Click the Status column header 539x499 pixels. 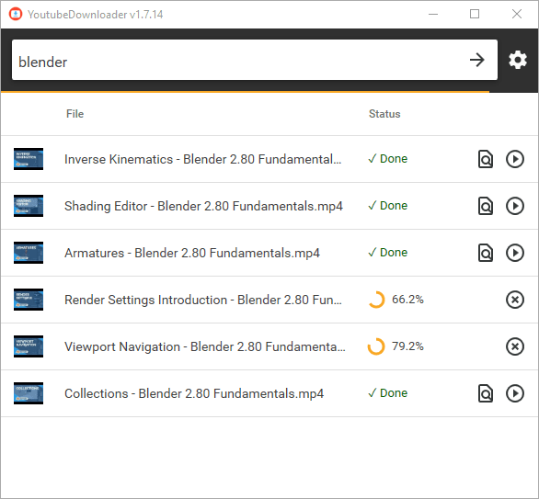(384, 114)
